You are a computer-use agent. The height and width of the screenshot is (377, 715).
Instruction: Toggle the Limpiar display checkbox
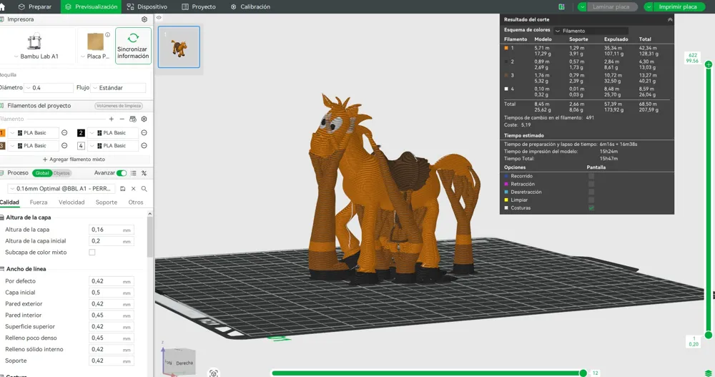591,200
